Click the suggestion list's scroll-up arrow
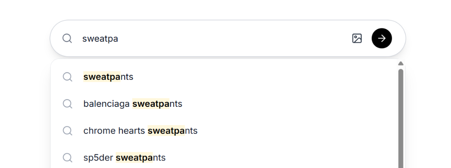The width and height of the screenshot is (451, 168). click(x=401, y=63)
